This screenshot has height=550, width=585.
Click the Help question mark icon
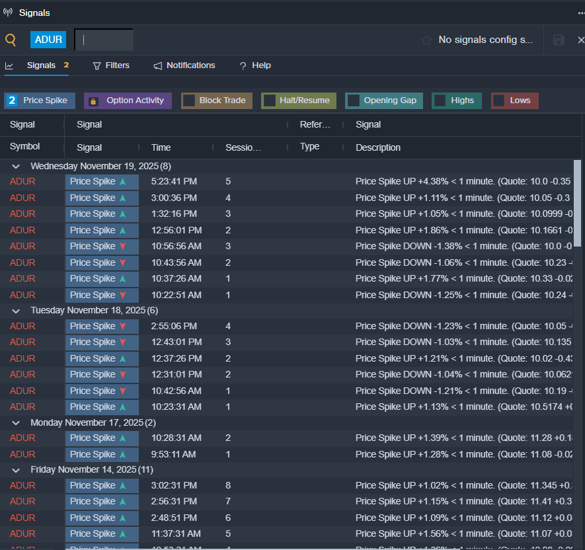243,66
